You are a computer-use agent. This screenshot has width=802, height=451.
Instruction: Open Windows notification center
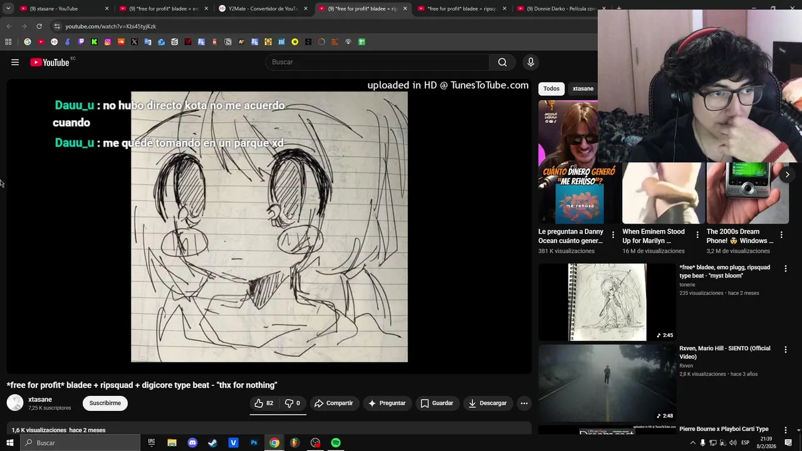coord(788,443)
